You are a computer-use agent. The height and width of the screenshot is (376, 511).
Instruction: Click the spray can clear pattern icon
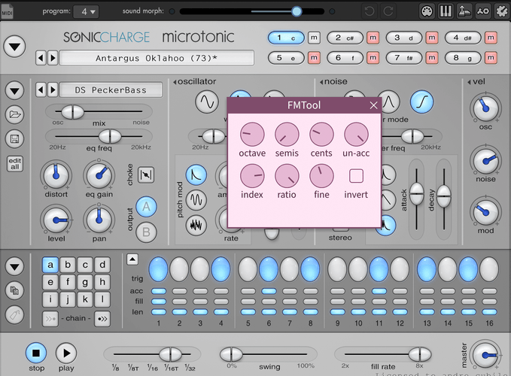(14, 314)
